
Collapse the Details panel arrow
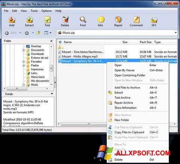(52, 94)
